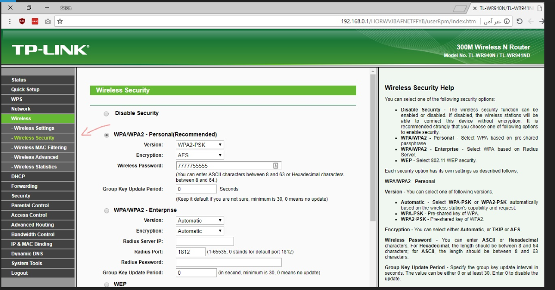Click the site info icon in the address bar
This screenshot has height=290, width=555.
[507, 21]
